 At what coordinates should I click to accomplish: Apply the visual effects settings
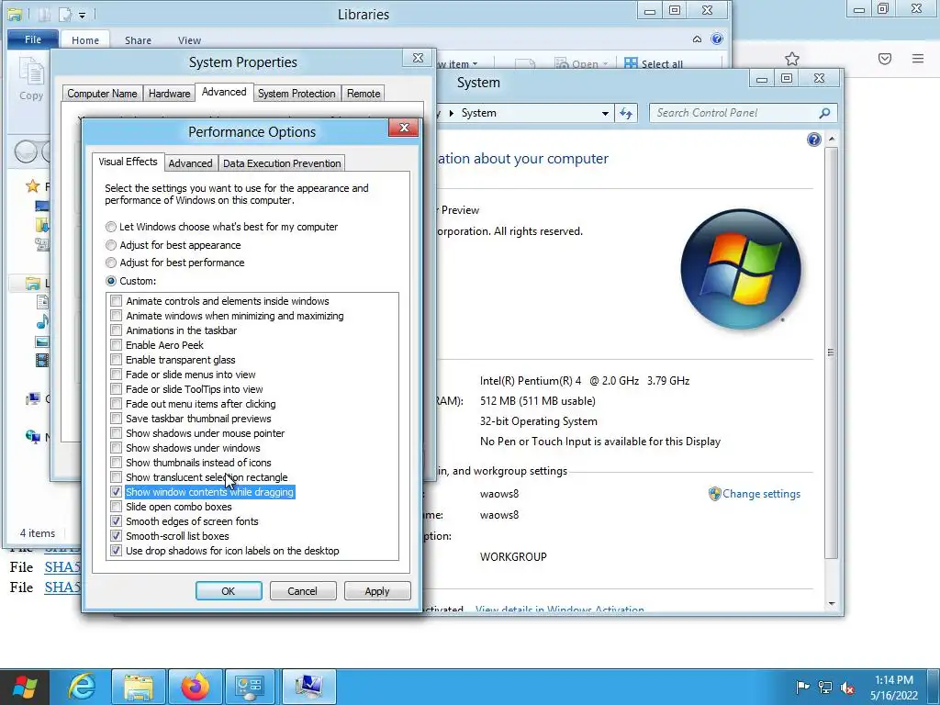point(377,591)
